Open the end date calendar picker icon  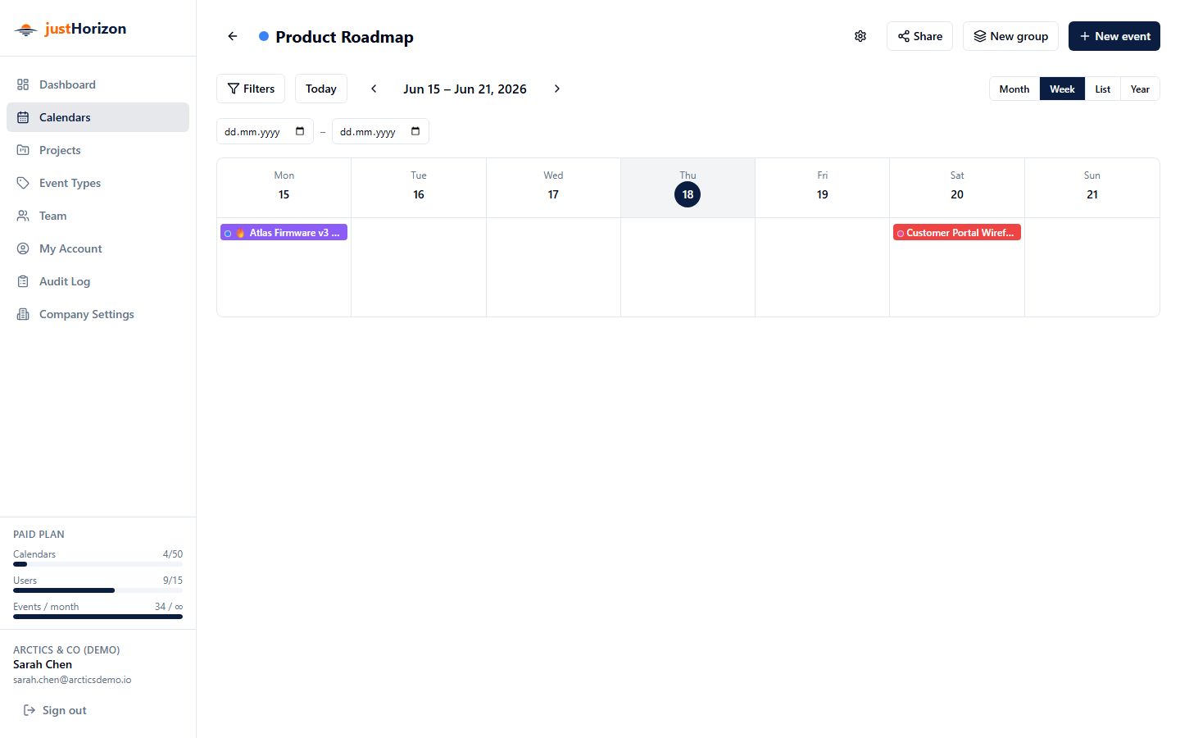coord(415,131)
